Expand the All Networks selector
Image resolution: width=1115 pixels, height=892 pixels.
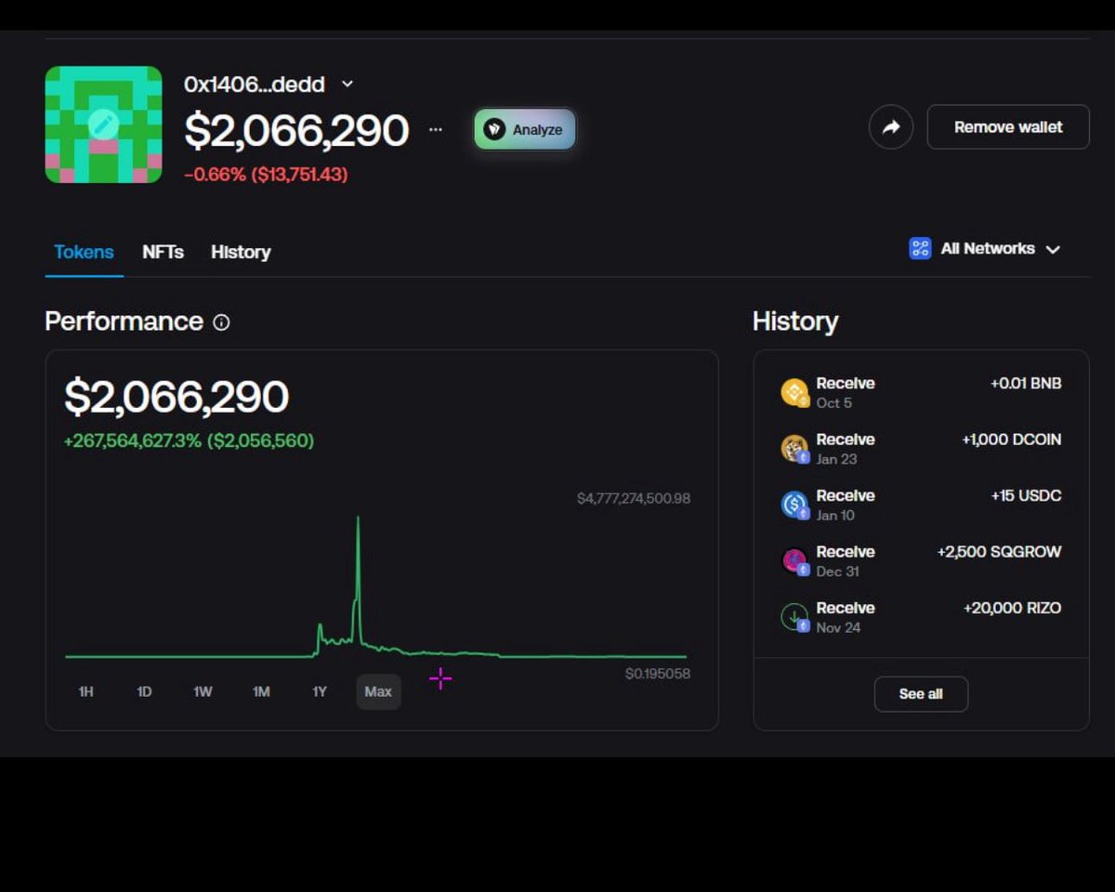click(1054, 249)
